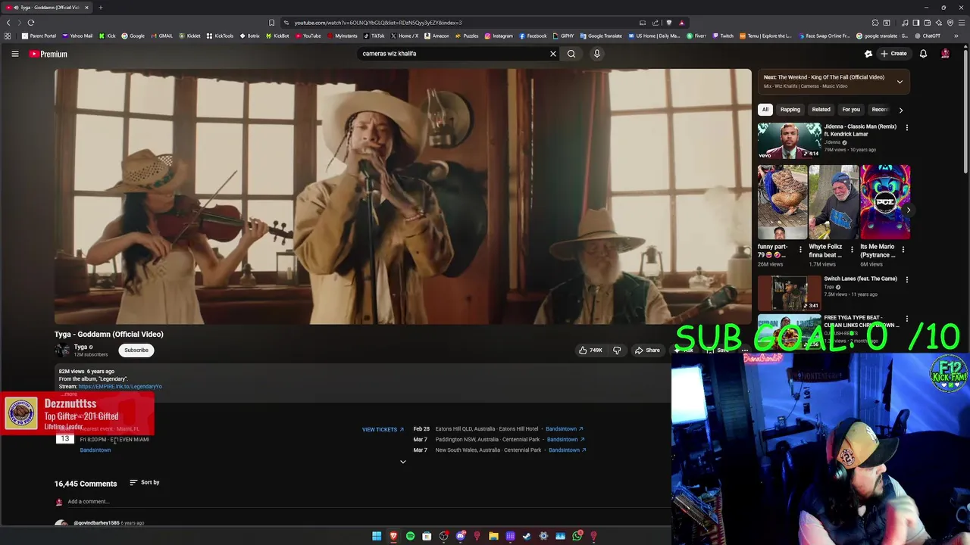This screenshot has height=545, width=970.
Task: Open the Tyga channel avatar
Action: 62,350
